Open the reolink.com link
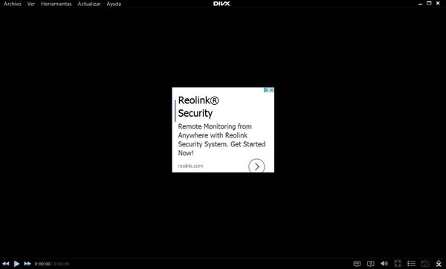This screenshot has width=446, height=269. click(190, 166)
